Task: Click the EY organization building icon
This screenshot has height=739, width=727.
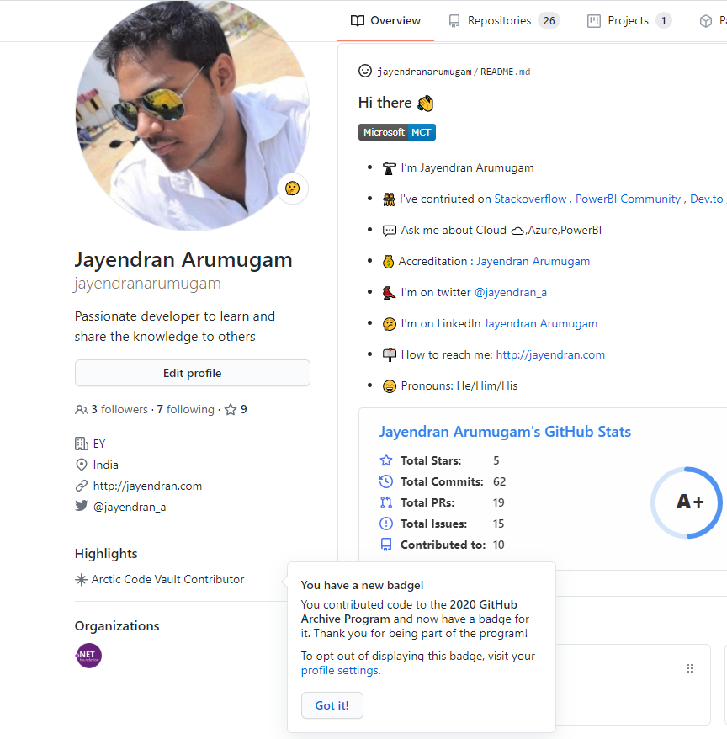Action: point(81,444)
